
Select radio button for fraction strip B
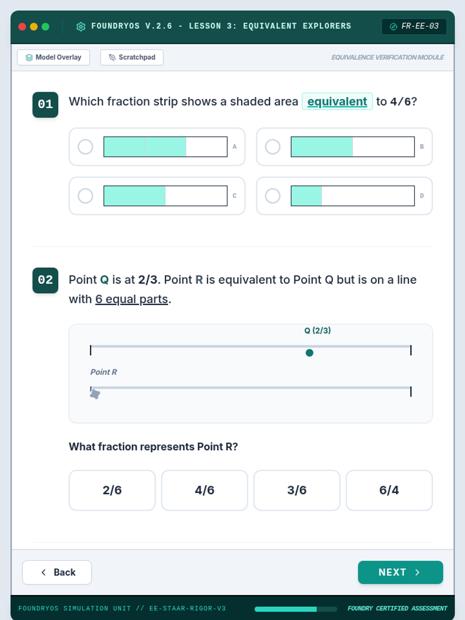pos(273,147)
